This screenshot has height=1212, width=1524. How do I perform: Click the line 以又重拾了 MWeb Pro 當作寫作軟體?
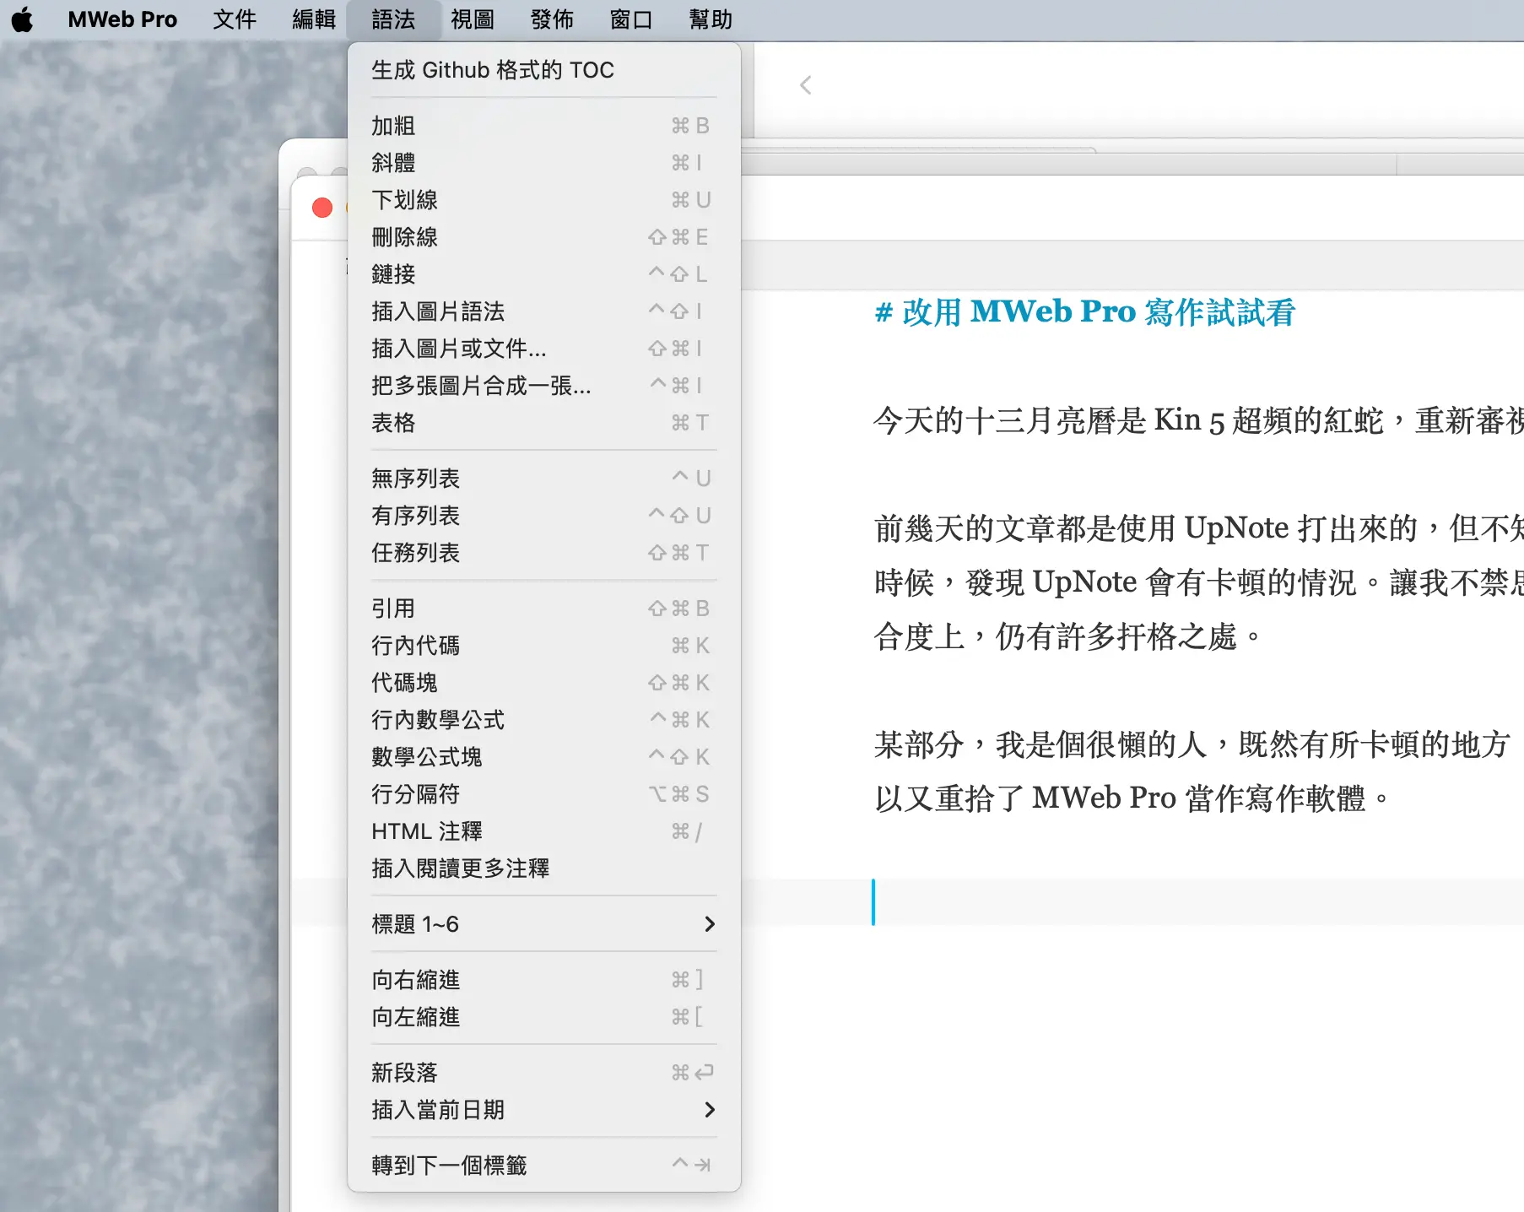tap(1132, 798)
